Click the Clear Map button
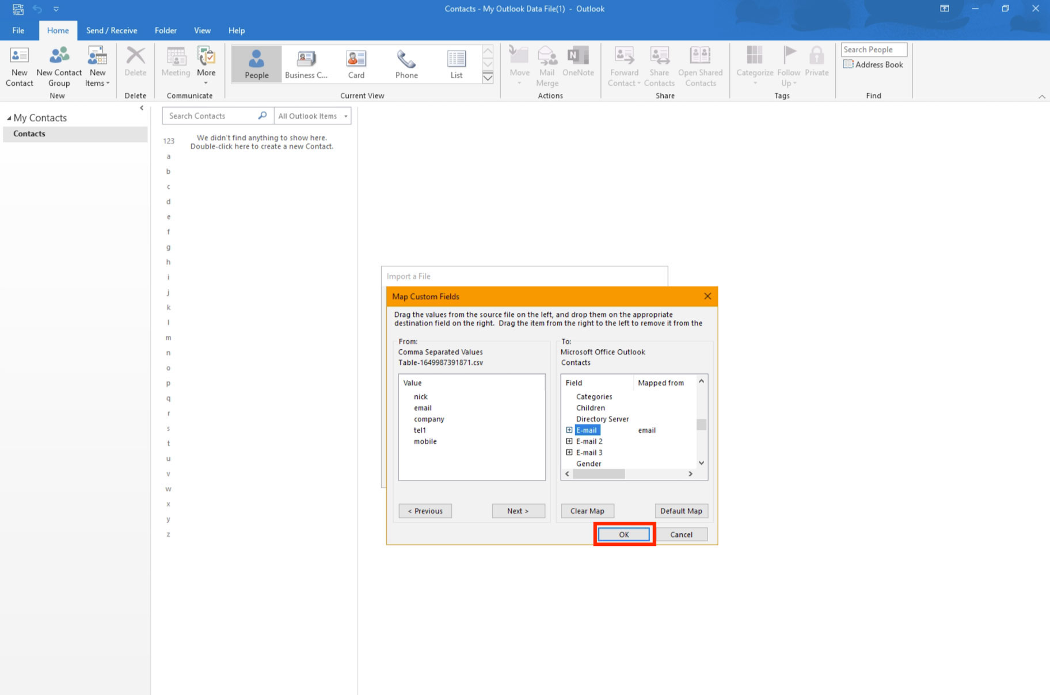1050x695 pixels. (x=587, y=511)
